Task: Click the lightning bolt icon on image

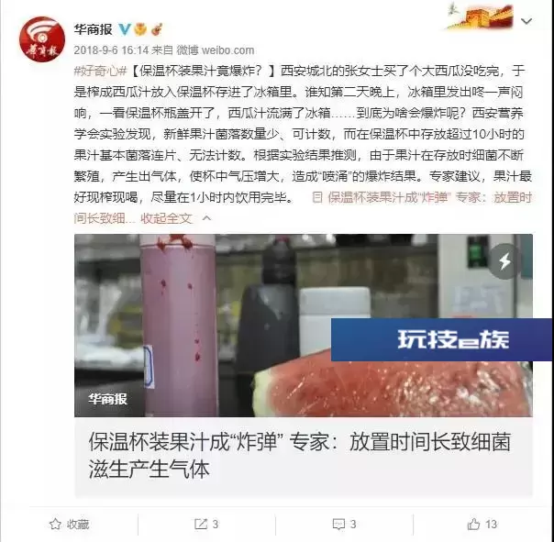Action: coord(504,261)
